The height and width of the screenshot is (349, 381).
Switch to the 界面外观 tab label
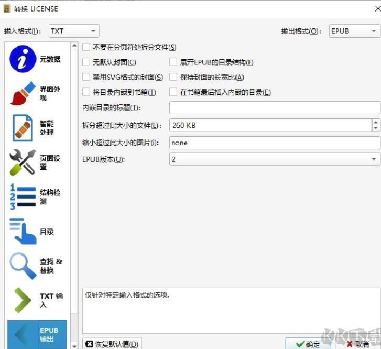tap(50, 93)
